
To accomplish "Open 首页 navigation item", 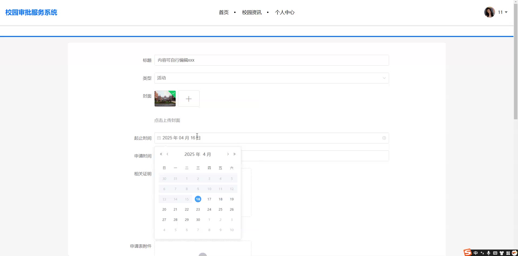I will (x=224, y=12).
